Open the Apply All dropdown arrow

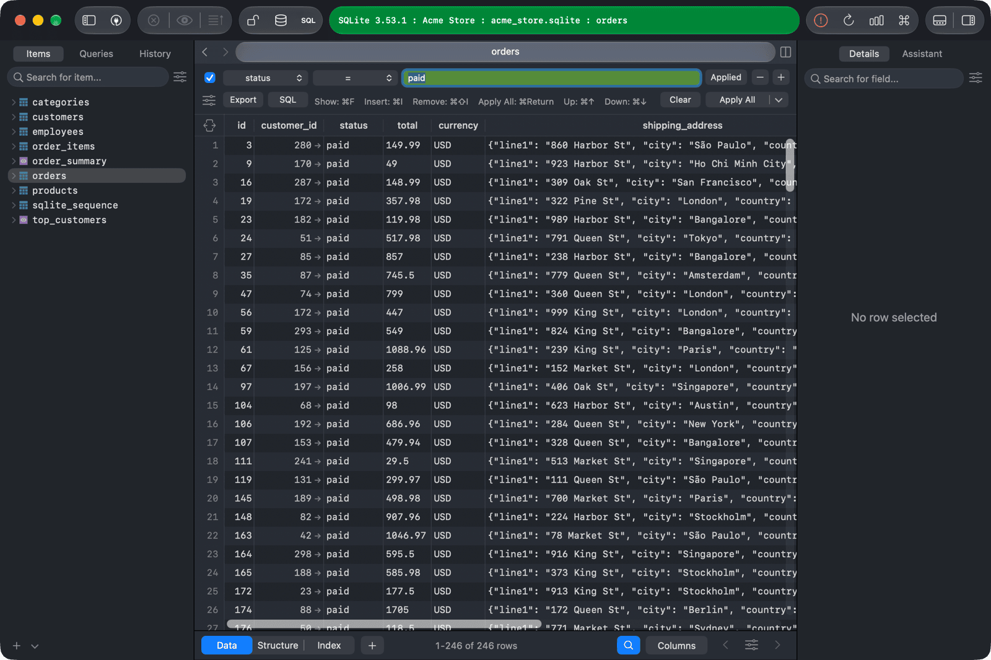click(779, 100)
